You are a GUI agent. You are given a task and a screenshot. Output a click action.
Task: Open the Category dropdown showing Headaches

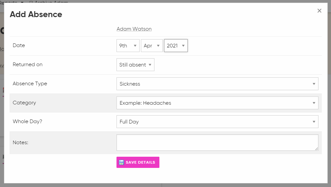(x=217, y=103)
